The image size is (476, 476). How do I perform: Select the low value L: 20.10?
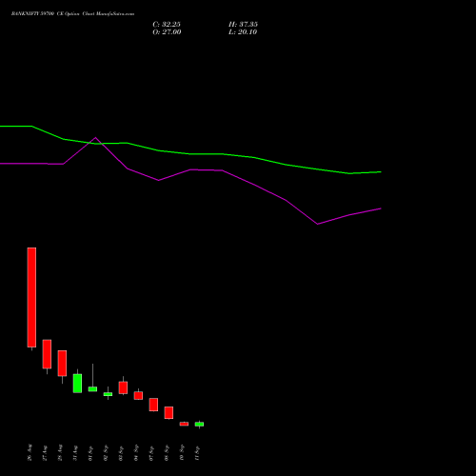[243, 32]
